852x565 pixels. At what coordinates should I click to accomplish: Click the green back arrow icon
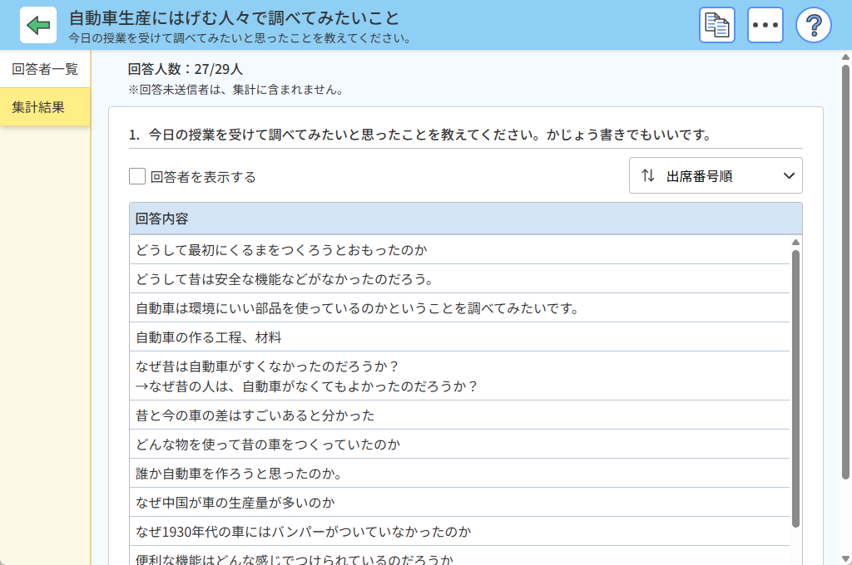point(38,25)
